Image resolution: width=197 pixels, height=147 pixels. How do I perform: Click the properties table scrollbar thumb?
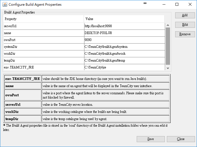coord(168,46)
